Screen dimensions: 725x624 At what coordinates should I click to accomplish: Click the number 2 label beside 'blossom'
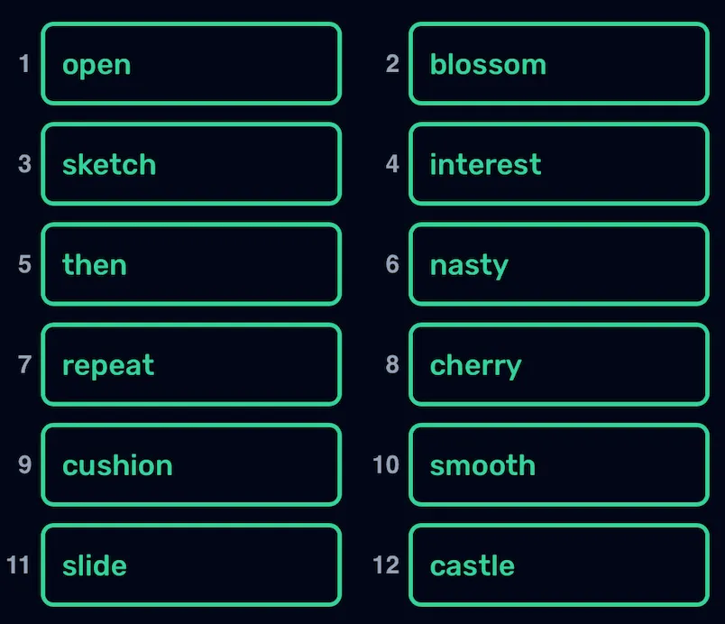click(392, 64)
